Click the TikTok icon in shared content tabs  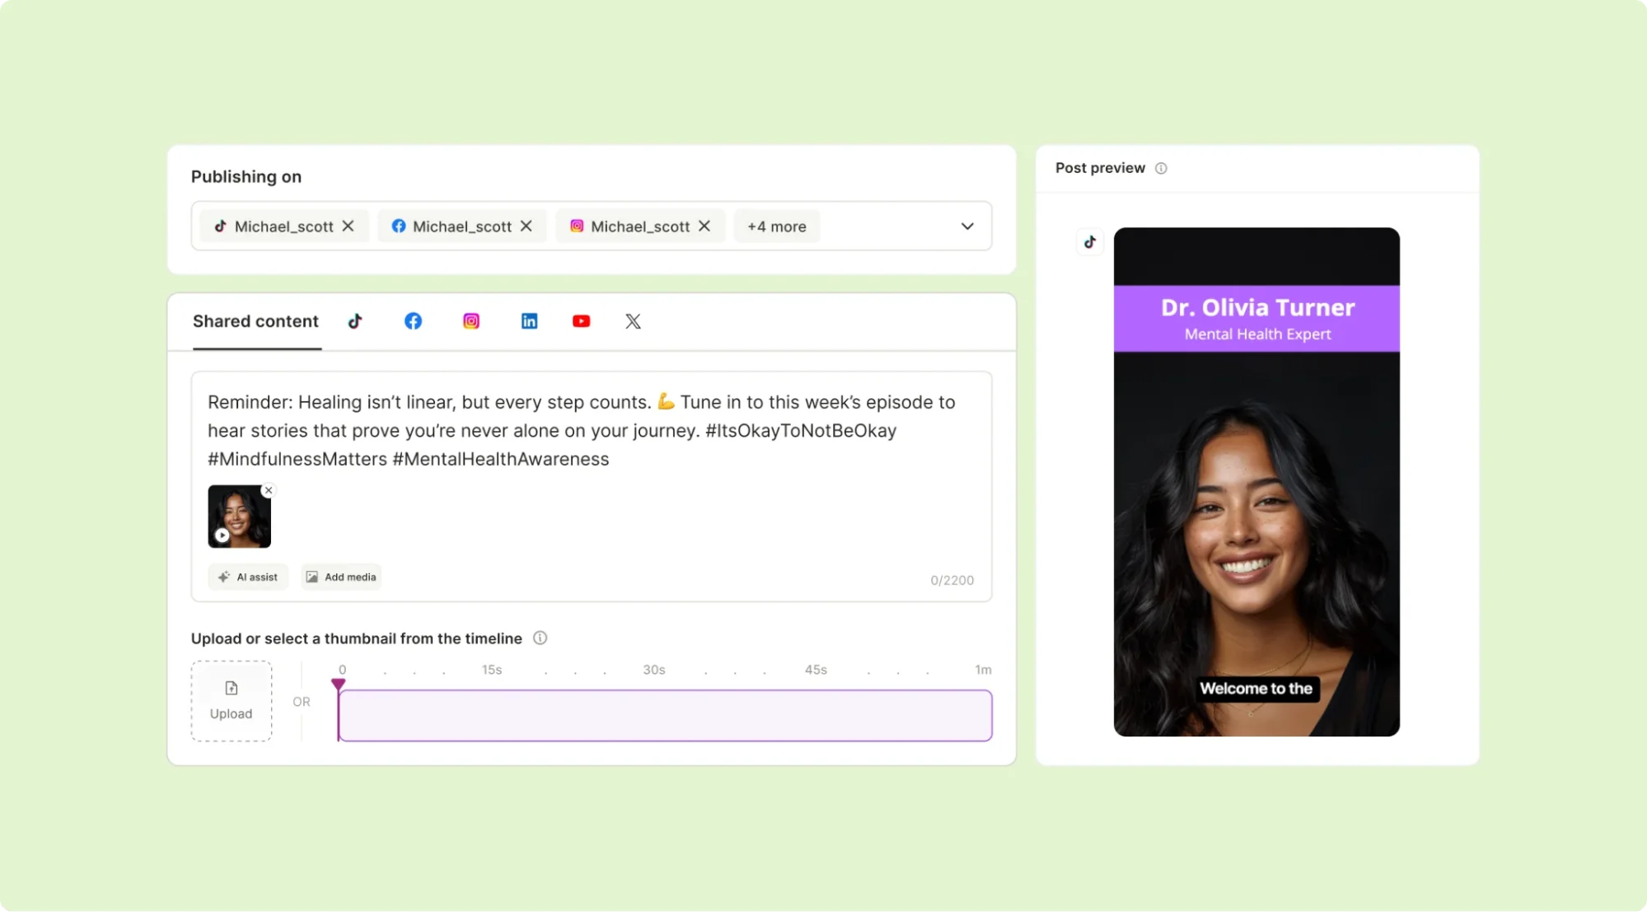355,321
